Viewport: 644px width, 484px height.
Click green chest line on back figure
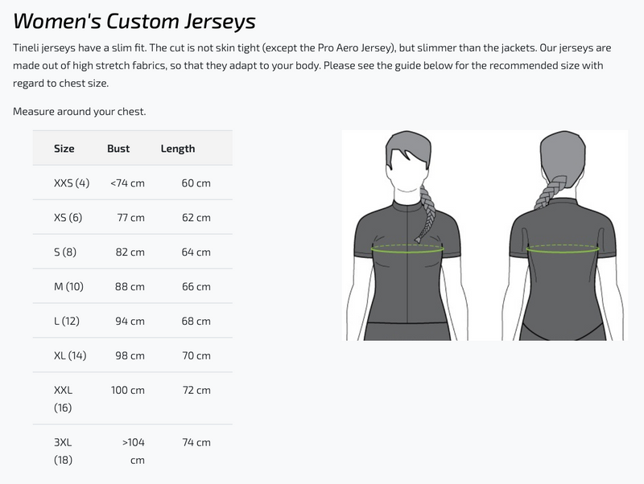coord(563,248)
